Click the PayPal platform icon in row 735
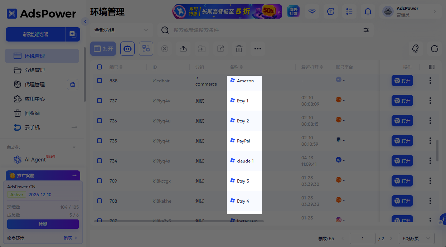Image resolution: width=446 pixels, height=247 pixels. tap(339, 140)
